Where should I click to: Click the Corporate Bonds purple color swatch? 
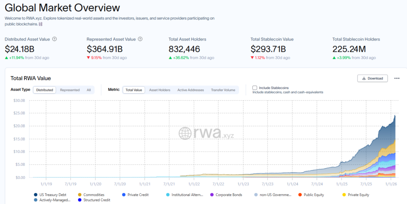212,195
